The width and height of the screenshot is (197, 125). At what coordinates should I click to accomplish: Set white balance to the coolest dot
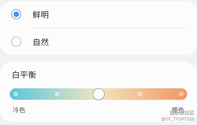pos(16,94)
